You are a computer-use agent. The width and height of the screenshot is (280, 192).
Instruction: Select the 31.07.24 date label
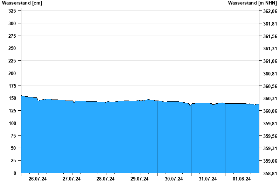(x=208, y=179)
